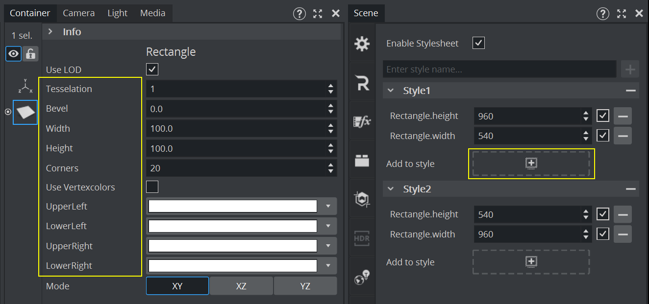The height and width of the screenshot is (304, 649).
Task: Disable the Enable Stylesheet checkbox
Action: click(x=478, y=43)
